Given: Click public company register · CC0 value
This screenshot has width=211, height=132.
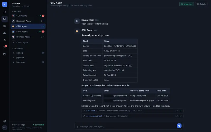Looking at the screenshot, I should click(x=118, y=56).
